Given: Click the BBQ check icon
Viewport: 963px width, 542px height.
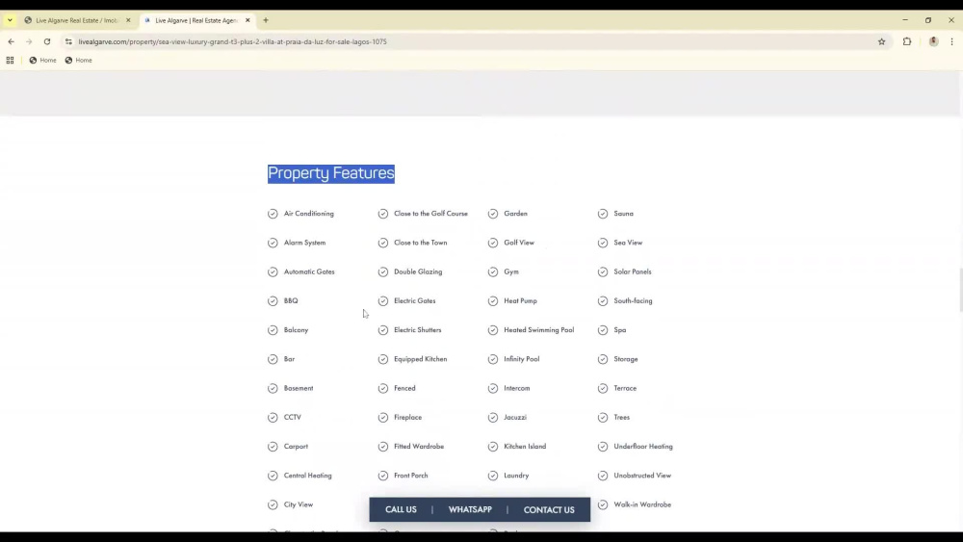Looking at the screenshot, I should coord(273,300).
